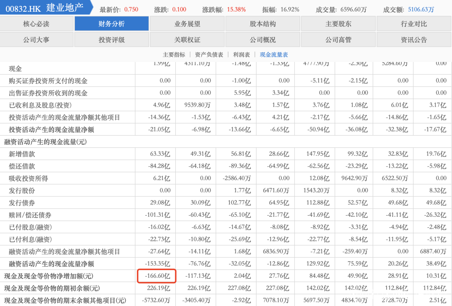
Task: Select the 财务分析 tab
Action: tap(112, 23)
